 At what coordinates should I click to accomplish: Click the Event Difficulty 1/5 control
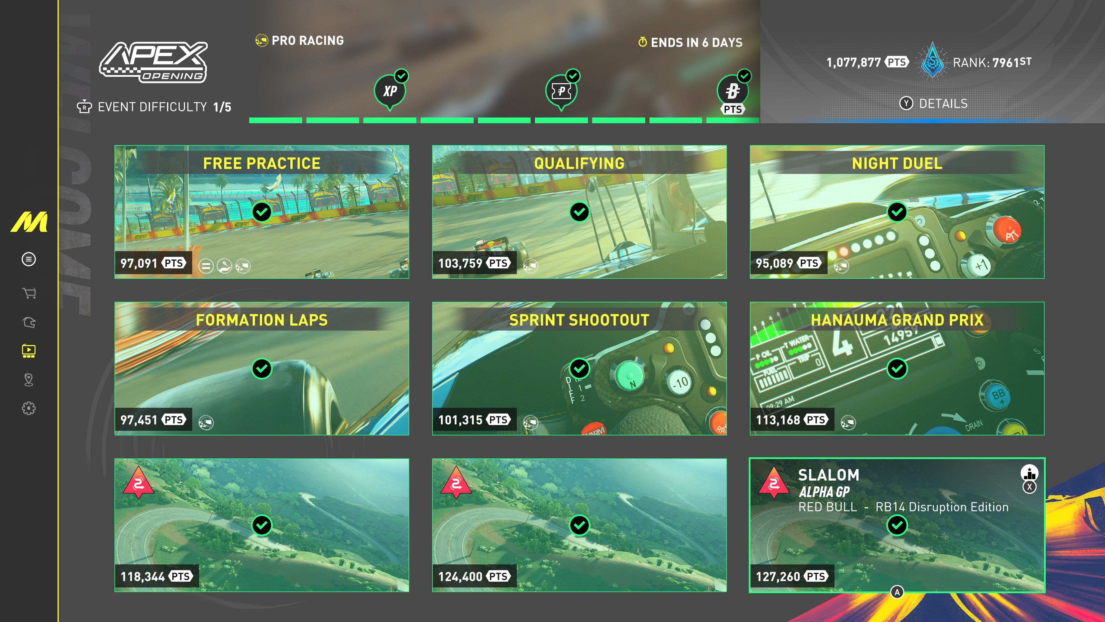154,107
